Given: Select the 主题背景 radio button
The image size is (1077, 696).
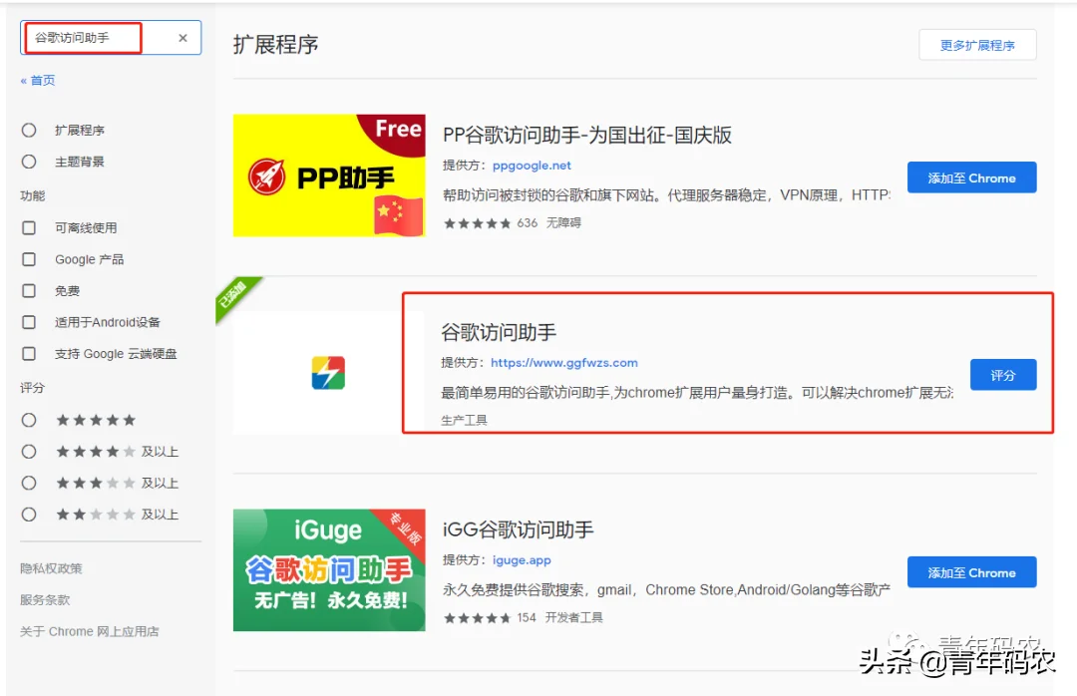Looking at the screenshot, I should [29, 162].
